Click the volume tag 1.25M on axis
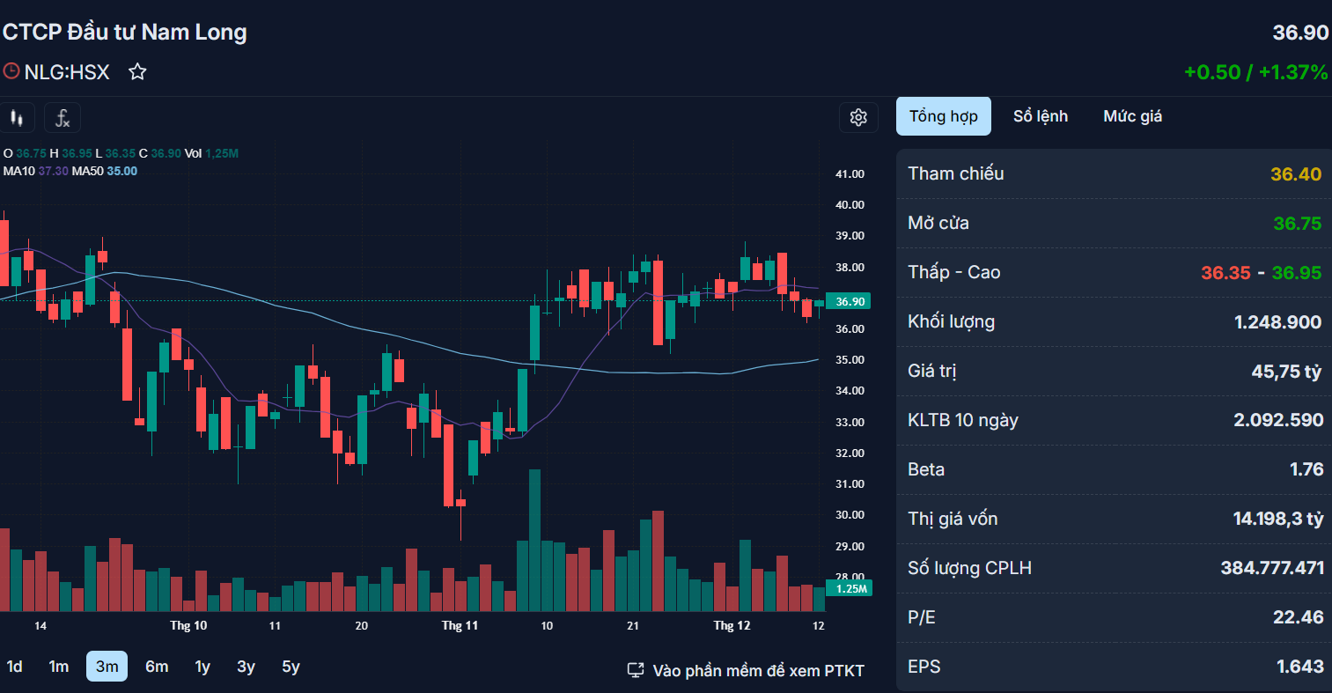 [x=850, y=588]
